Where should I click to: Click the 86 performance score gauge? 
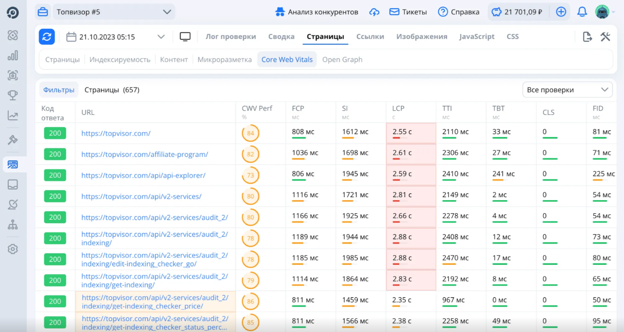251,301
